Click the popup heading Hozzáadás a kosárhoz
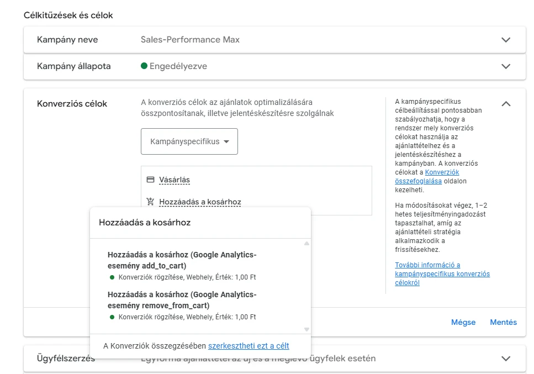The width and height of the screenshot is (534, 374). (x=145, y=223)
